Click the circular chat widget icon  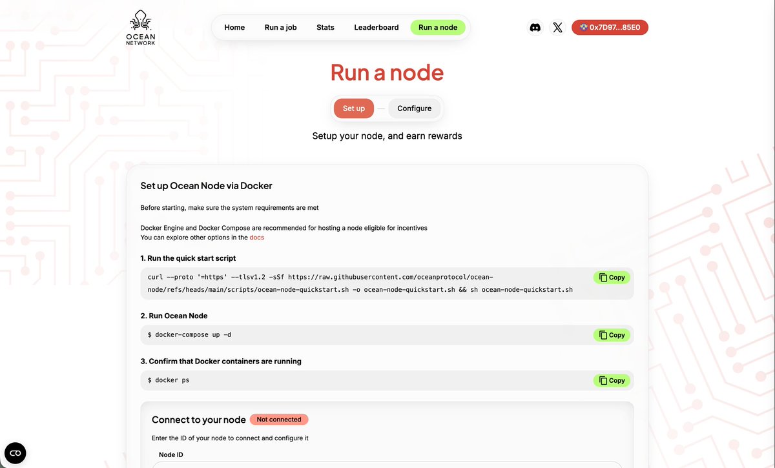[x=15, y=453]
